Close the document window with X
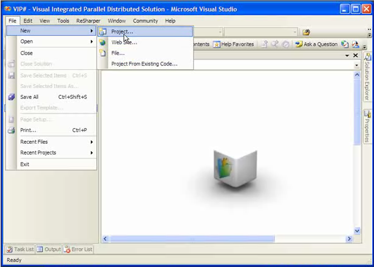The width and height of the screenshot is (374, 267). pyautogui.click(x=355, y=55)
